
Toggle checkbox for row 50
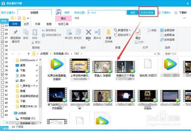[x=2, y=115]
